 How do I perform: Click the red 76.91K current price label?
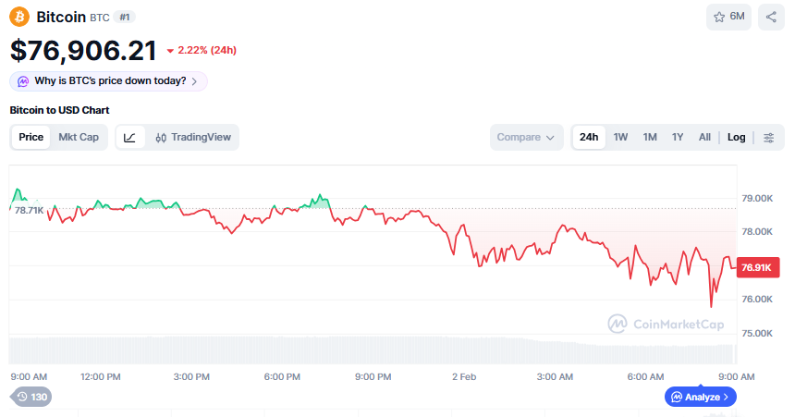click(756, 267)
